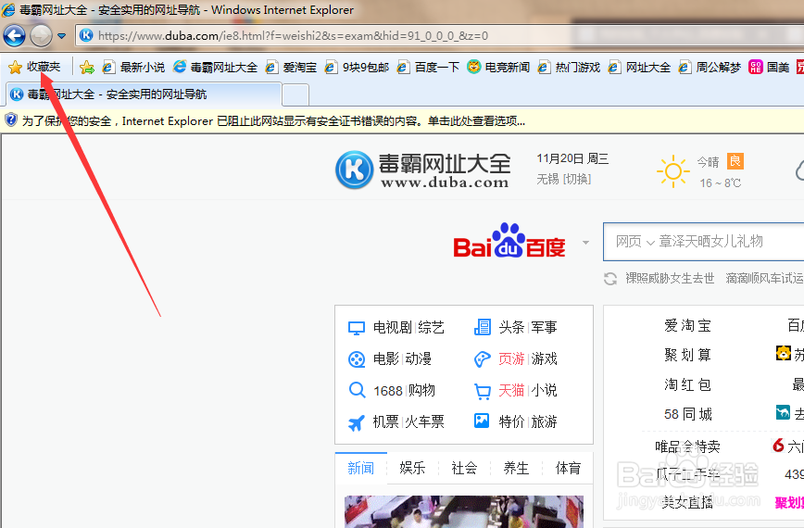
Task: Open the 收藏夹 favorites button
Action: coord(35,67)
